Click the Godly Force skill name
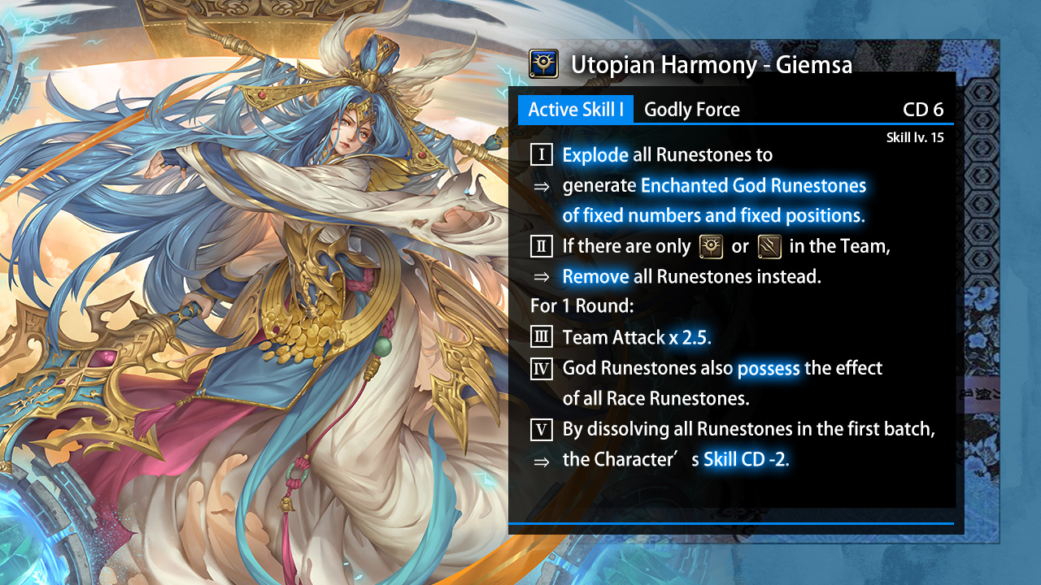Screen dimensions: 1041x585 coord(692,110)
